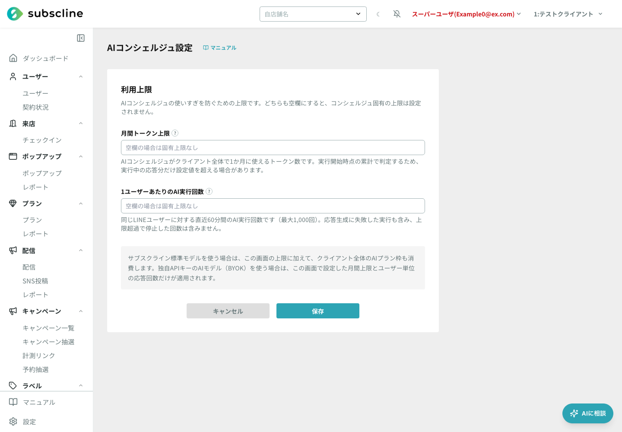
Task: Open SNS投稿 in the sidebar
Action: pyautogui.click(x=35, y=281)
